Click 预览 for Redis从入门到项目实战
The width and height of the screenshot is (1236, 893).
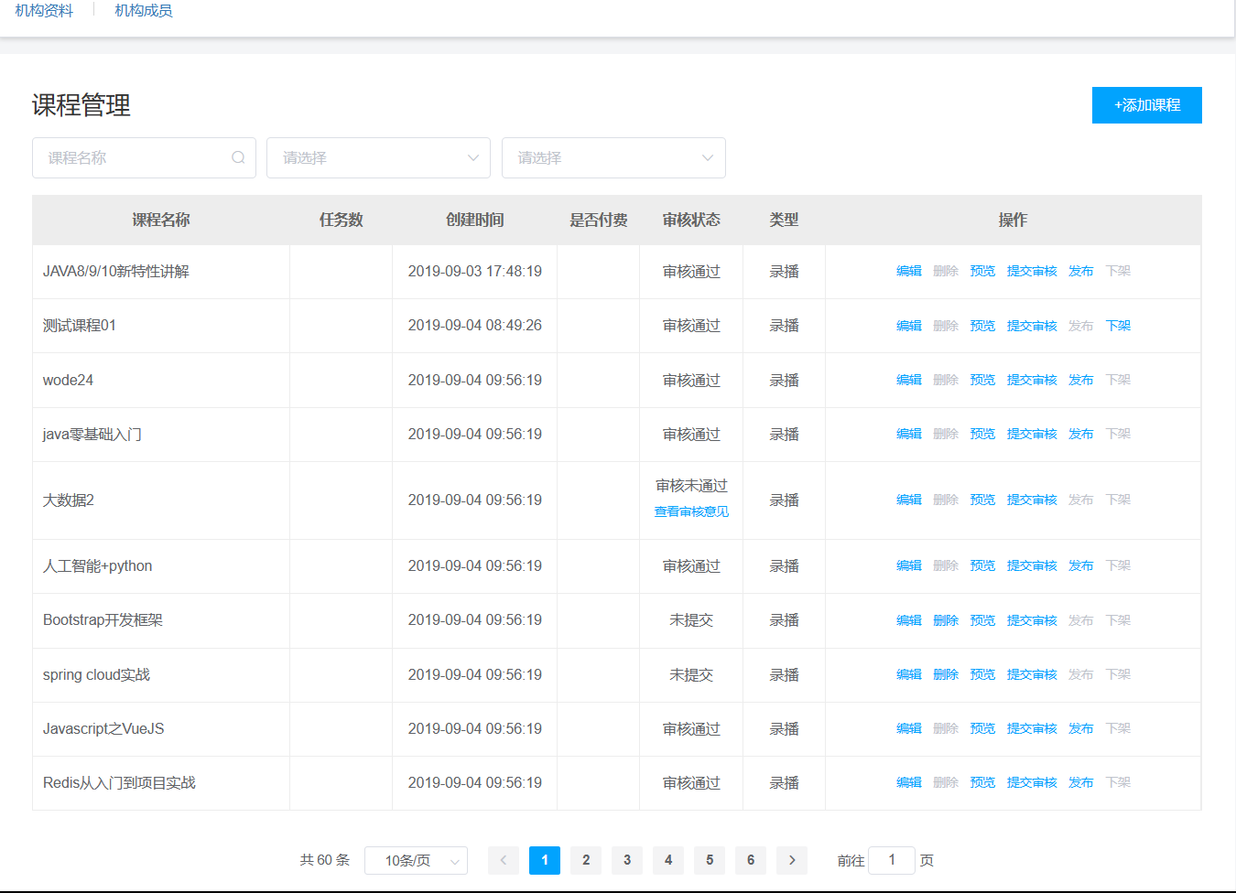[982, 782]
